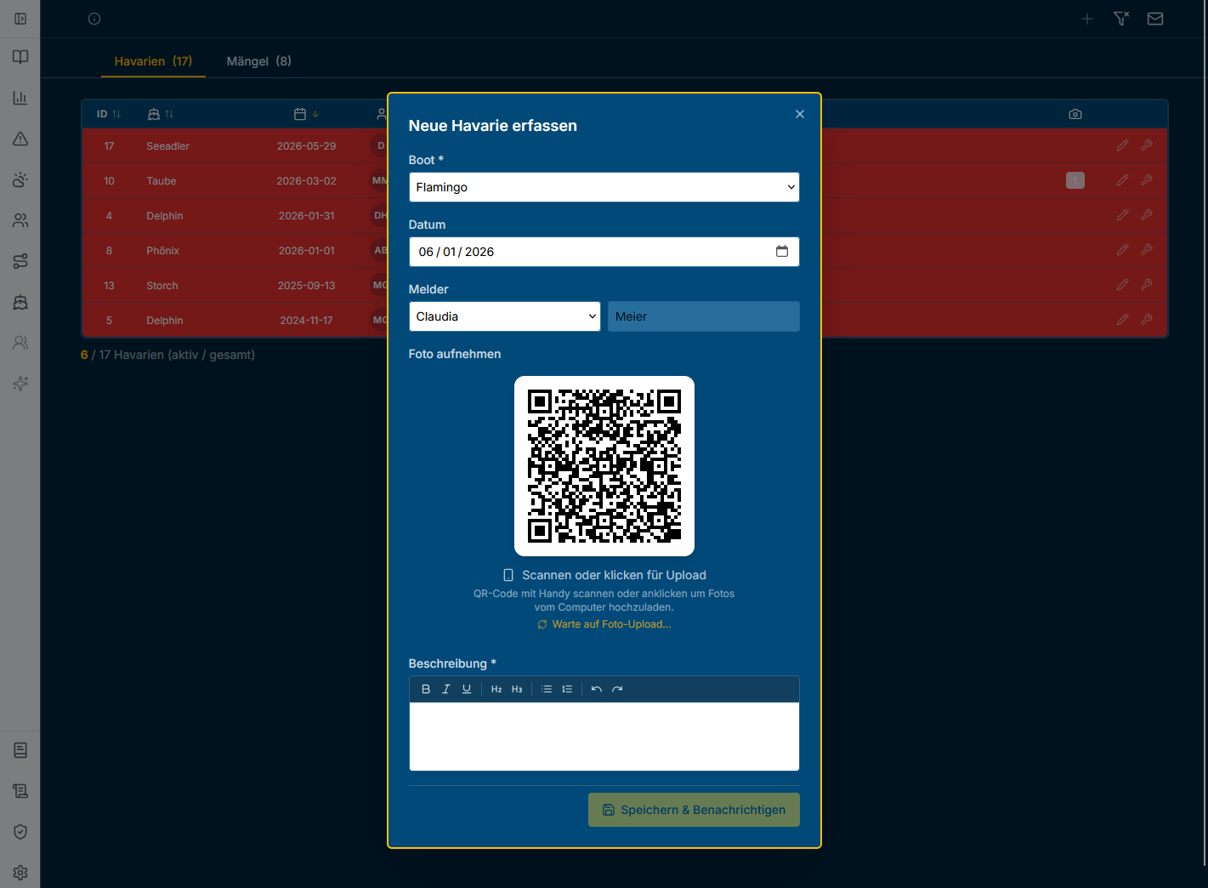Open the Boot dropdown showing Flamingo
Viewport: 1208px width, 888px height.
click(604, 187)
